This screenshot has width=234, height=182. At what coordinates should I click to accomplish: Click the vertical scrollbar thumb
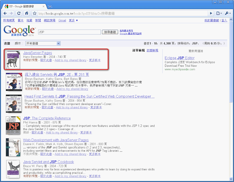click(231, 62)
